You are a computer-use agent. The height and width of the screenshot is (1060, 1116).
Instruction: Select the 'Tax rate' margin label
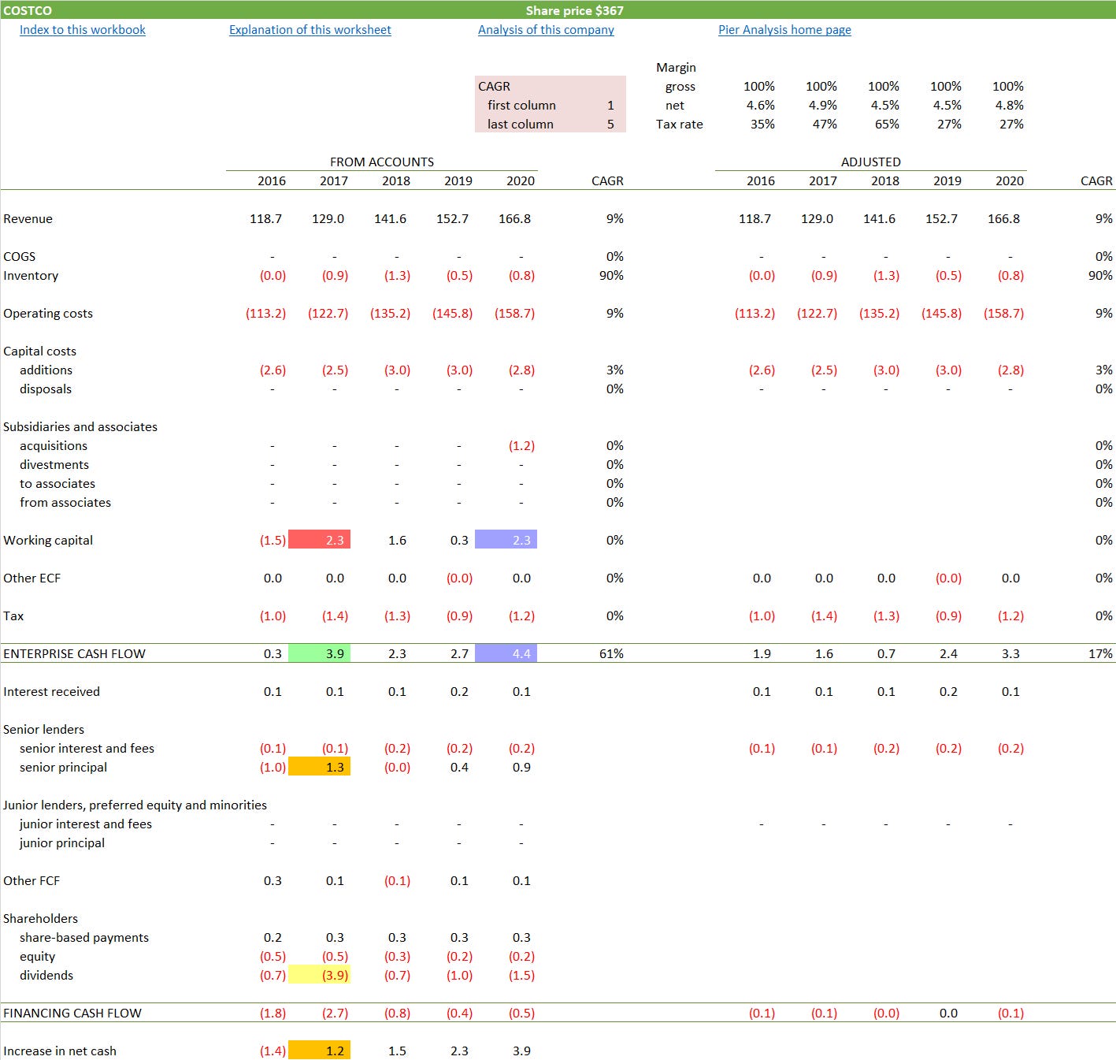[x=680, y=124]
